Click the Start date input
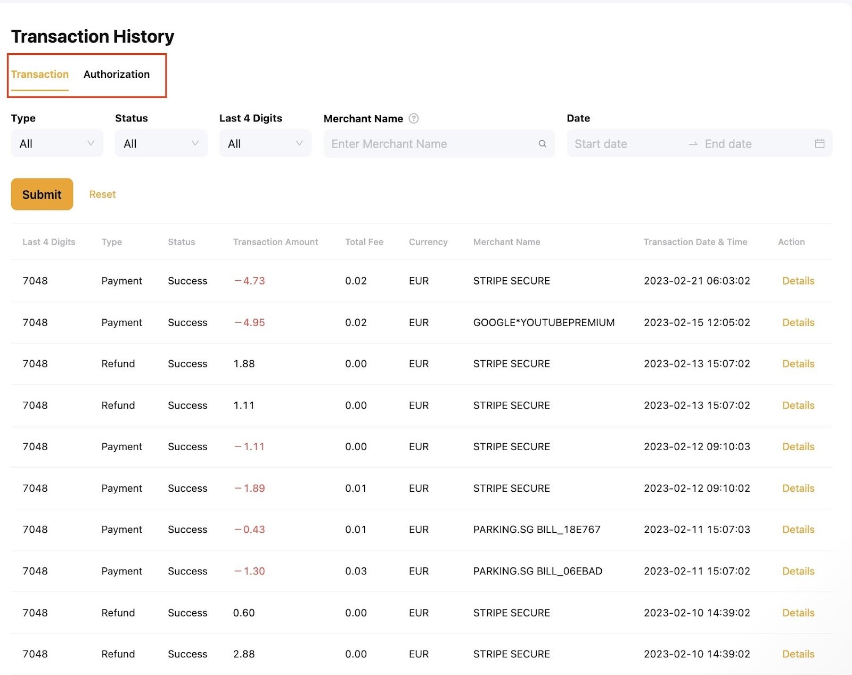The height and width of the screenshot is (675, 852). point(623,144)
